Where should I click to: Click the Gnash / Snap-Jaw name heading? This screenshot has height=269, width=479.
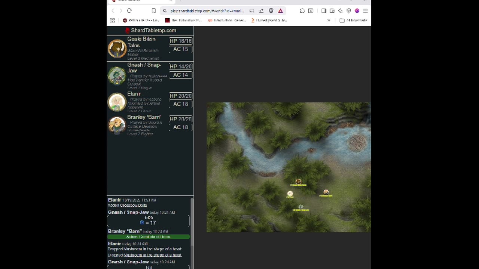click(144, 68)
